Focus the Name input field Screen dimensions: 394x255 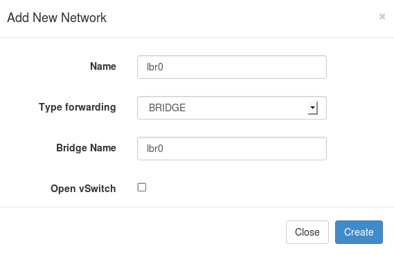coord(232,67)
